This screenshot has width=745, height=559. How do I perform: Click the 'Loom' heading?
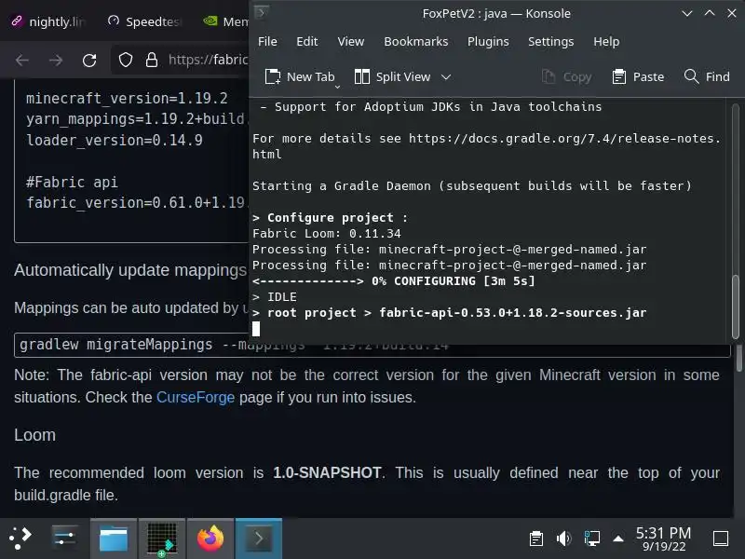[x=34, y=435]
